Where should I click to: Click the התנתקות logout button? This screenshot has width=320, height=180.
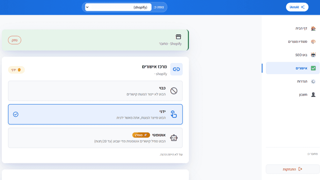(x=293, y=169)
